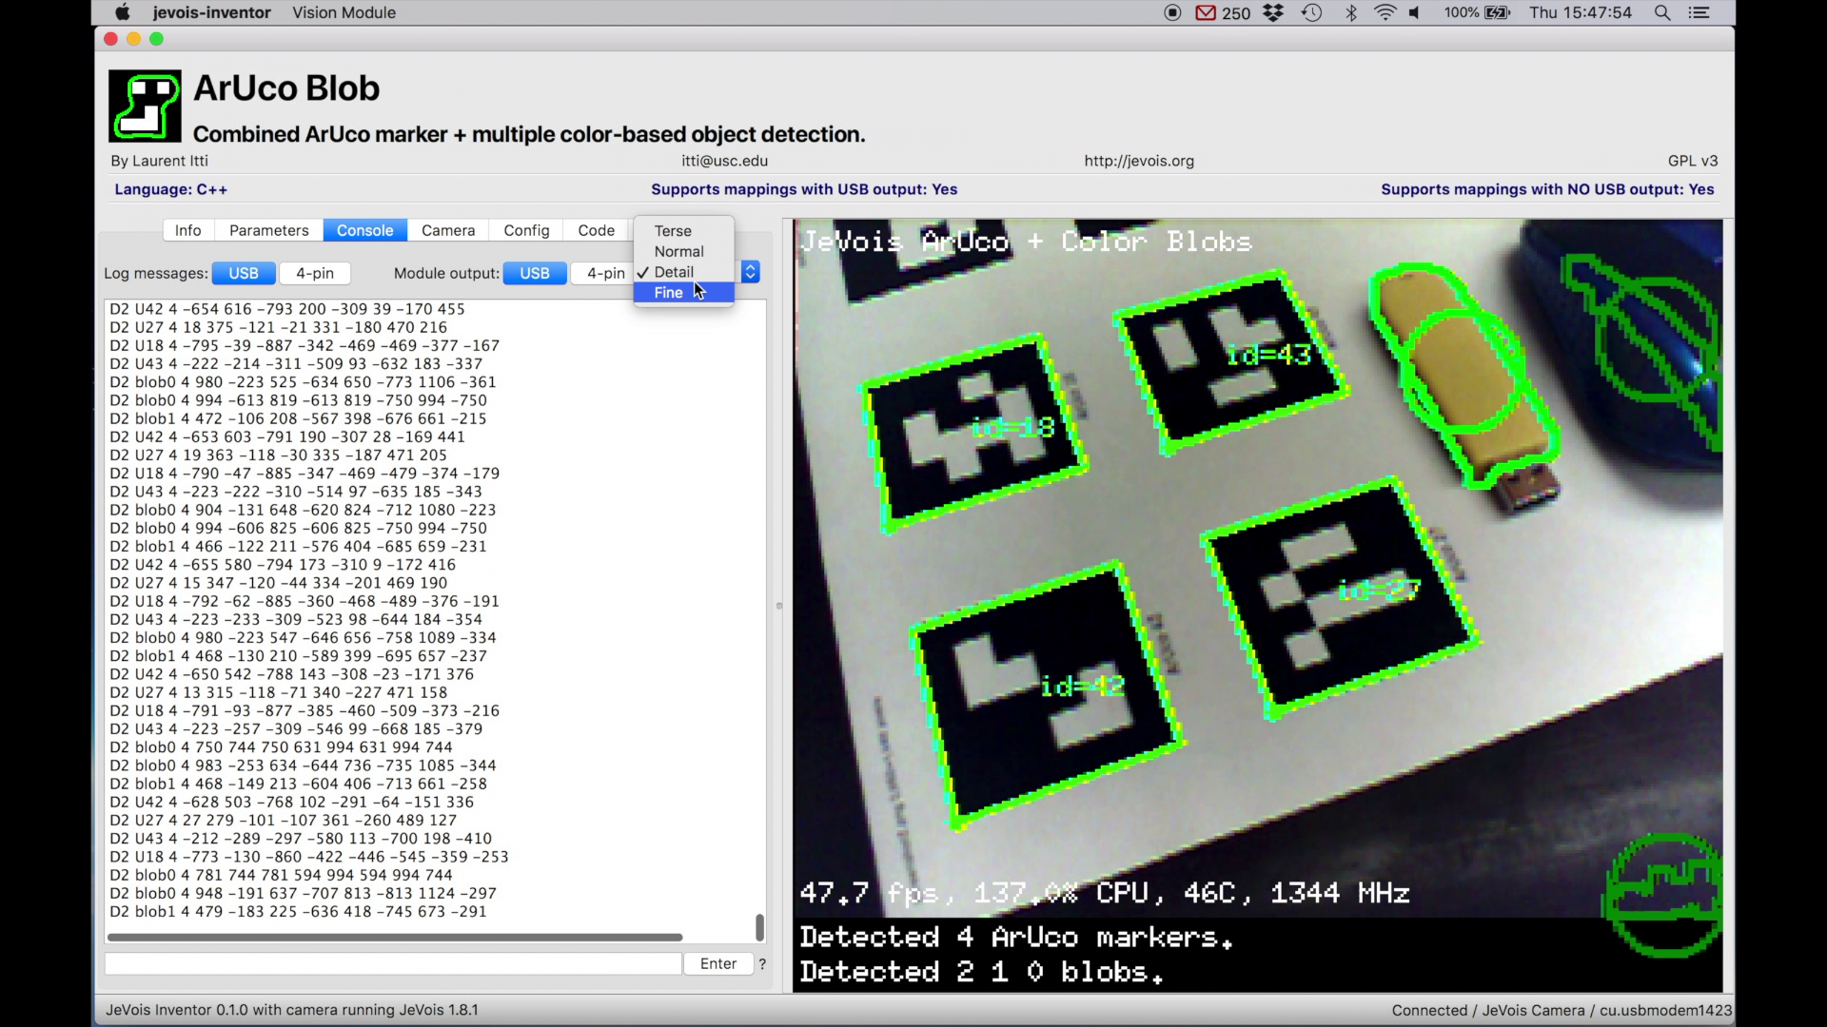Open the jevois-inventor menu
1827x1027 pixels.
211,12
